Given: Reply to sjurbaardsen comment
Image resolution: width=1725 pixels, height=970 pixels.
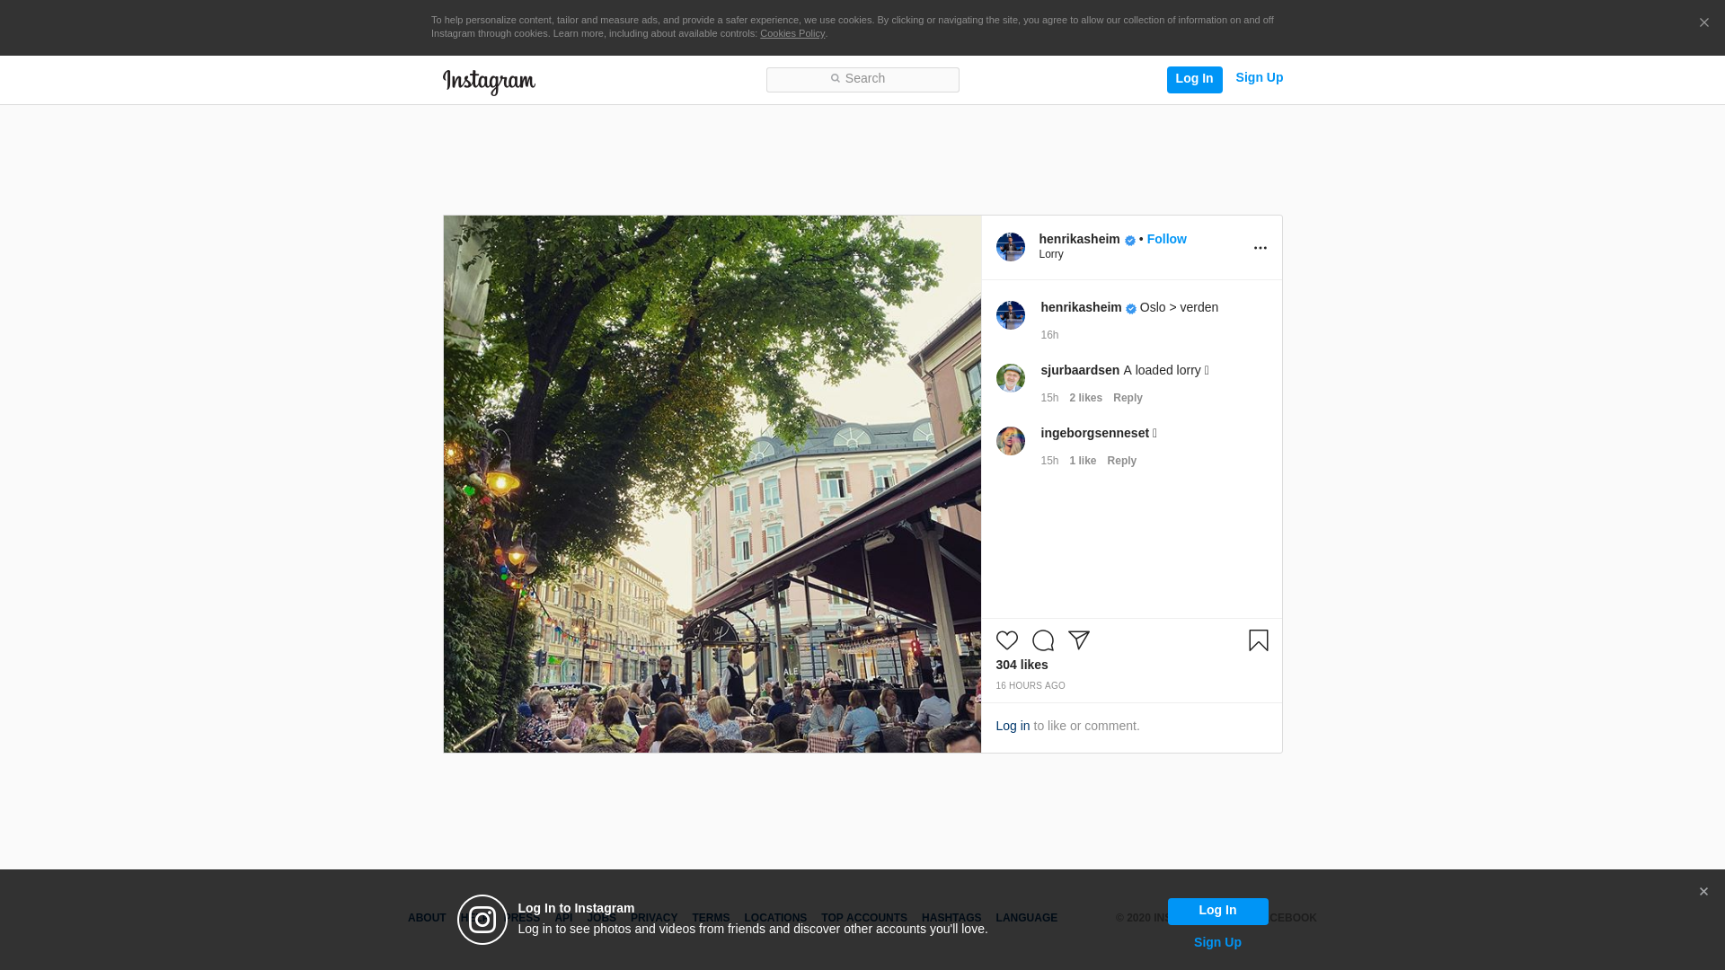Looking at the screenshot, I should tap(1128, 398).
